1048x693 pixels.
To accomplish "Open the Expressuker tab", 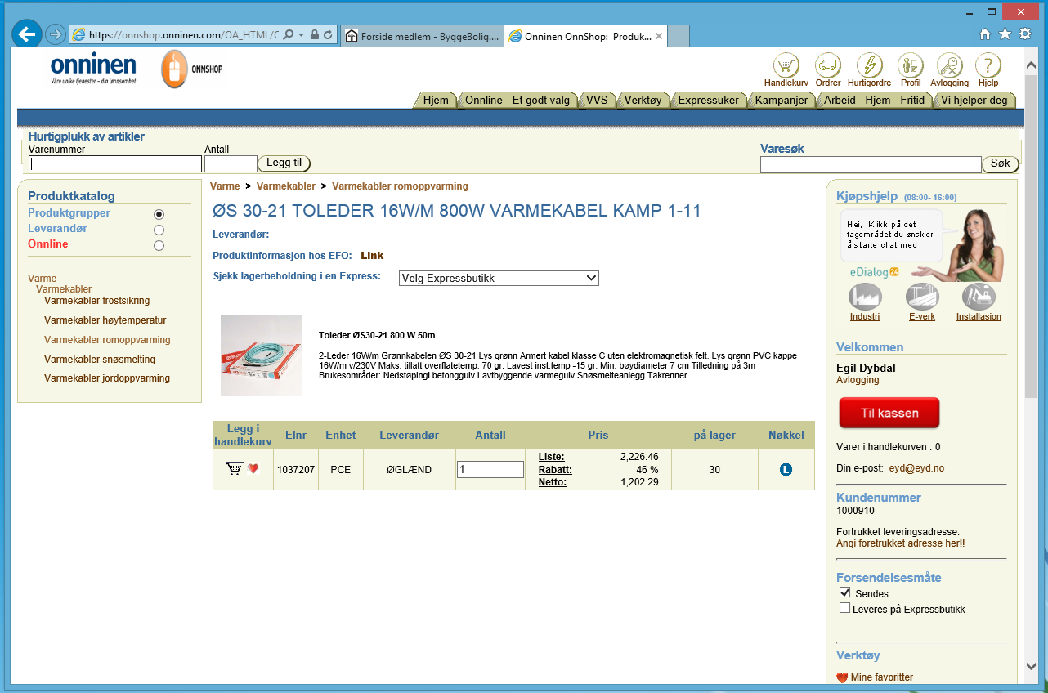I will click(708, 100).
